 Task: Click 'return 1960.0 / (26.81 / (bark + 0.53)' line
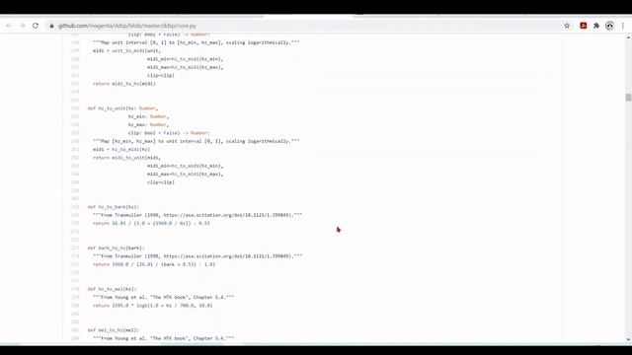[x=154, y=264]
